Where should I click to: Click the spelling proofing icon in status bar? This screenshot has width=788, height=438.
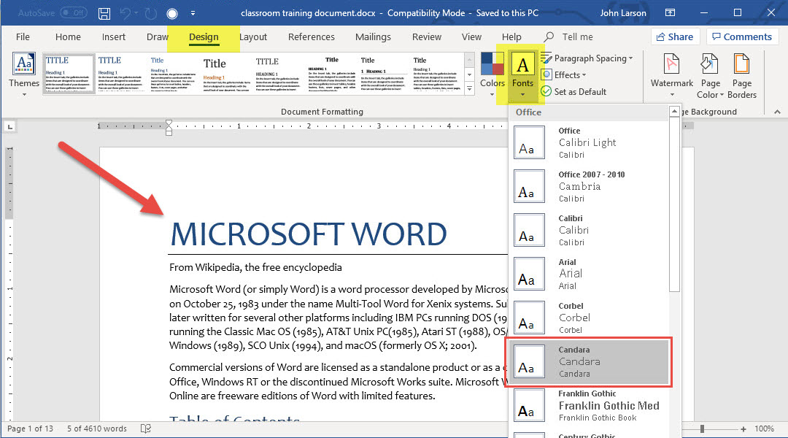tap(146, 429)
